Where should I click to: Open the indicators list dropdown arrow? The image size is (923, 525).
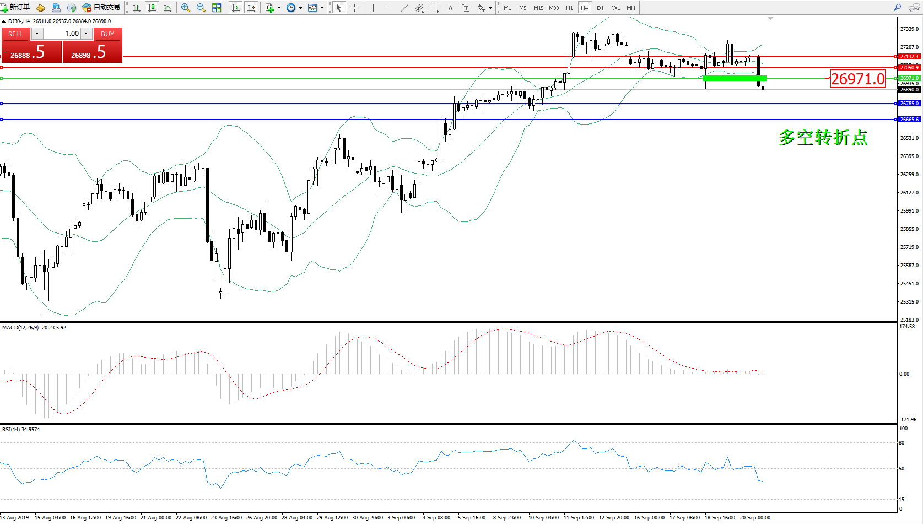(x=279, y=8)
